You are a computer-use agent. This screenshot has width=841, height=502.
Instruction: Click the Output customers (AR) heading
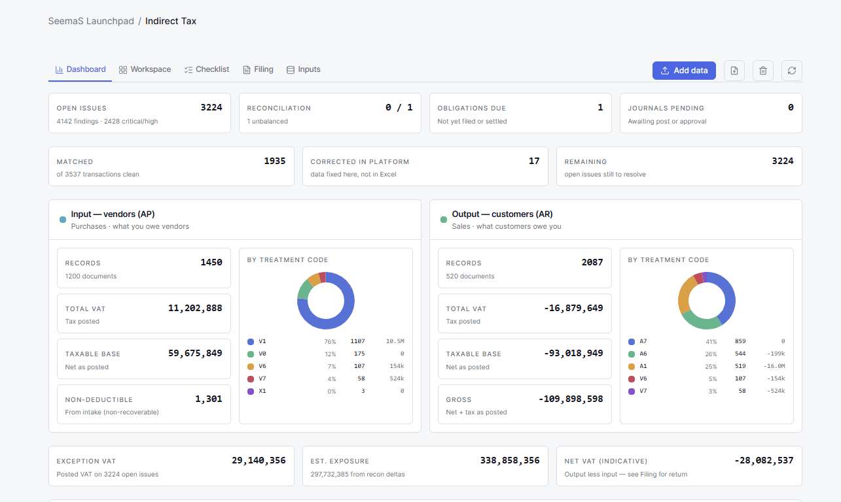(503, 214)
